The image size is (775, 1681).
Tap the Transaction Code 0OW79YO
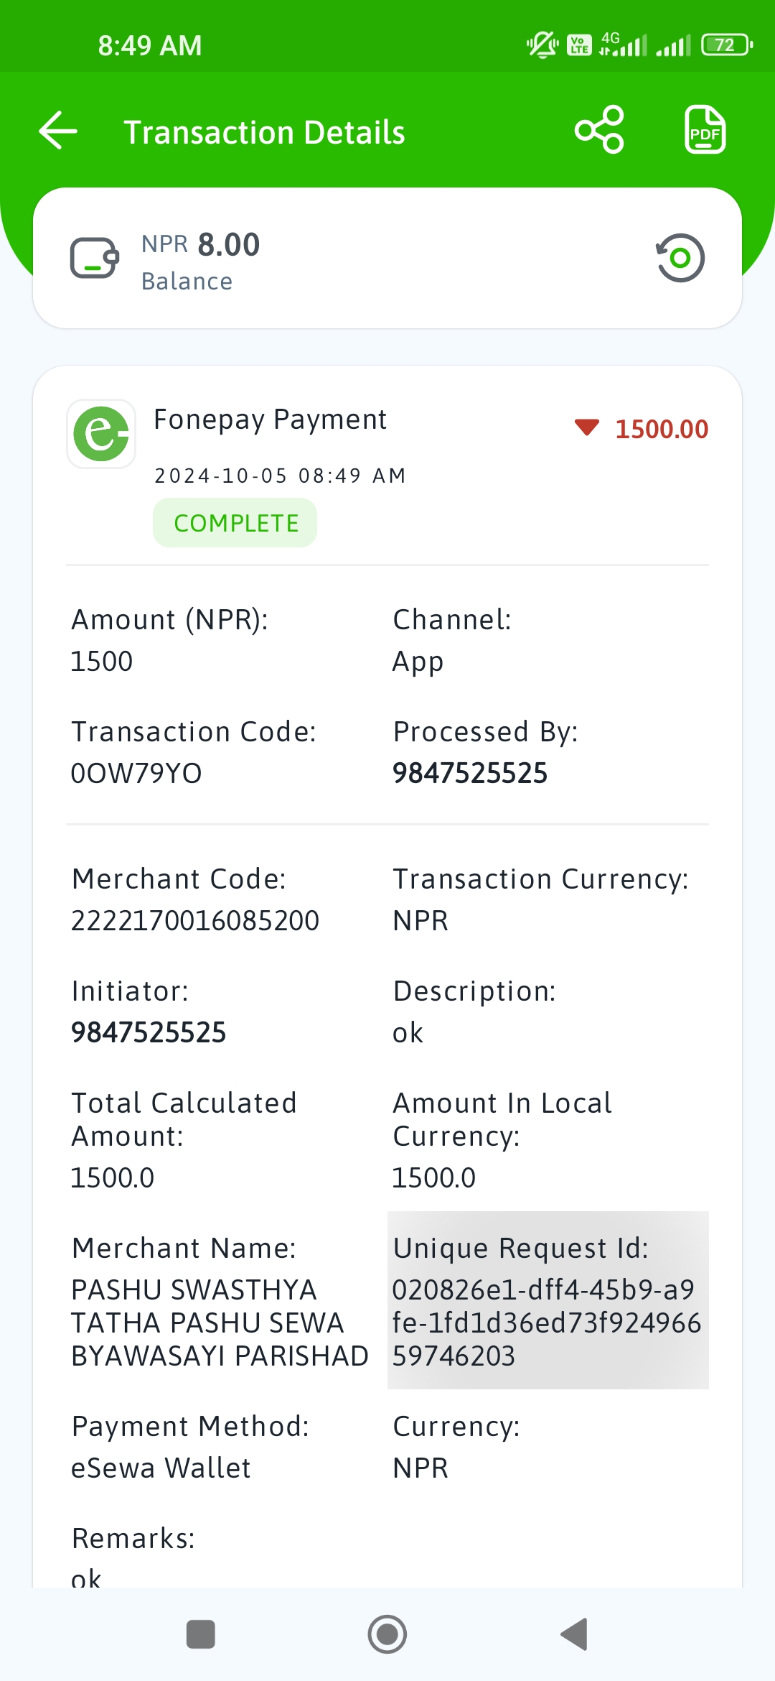click(x=136, y=774)
